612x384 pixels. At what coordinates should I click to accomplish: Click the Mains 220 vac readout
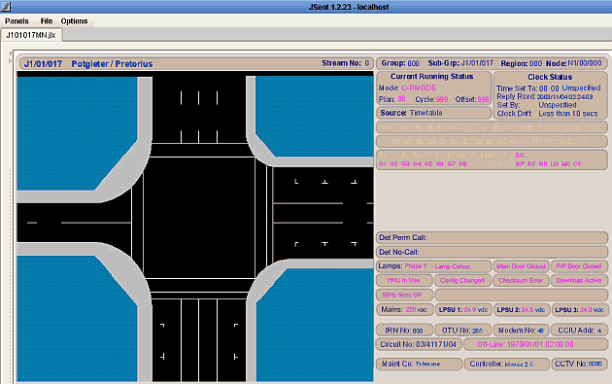pyautogui.click(x=405, y=310)
